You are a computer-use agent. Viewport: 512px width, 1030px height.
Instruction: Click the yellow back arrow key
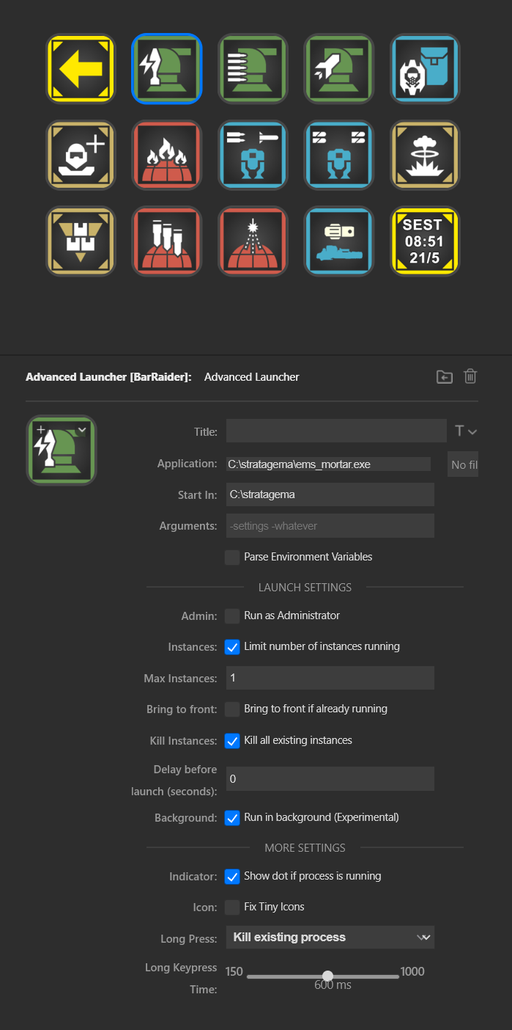click(81, 68)
